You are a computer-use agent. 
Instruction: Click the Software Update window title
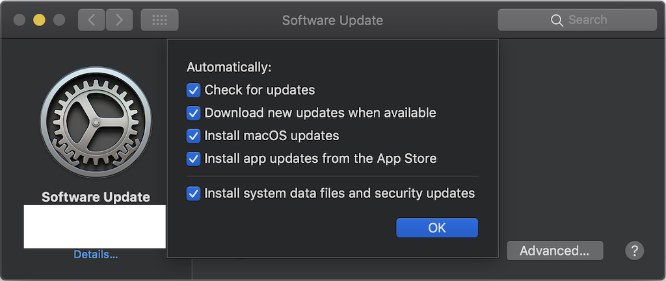[x=332, y=20]
